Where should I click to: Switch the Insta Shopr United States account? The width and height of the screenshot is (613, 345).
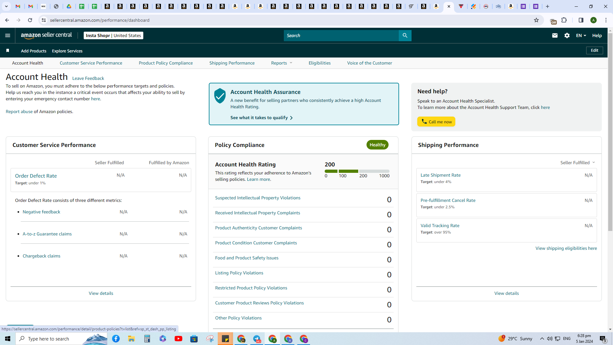113,35
